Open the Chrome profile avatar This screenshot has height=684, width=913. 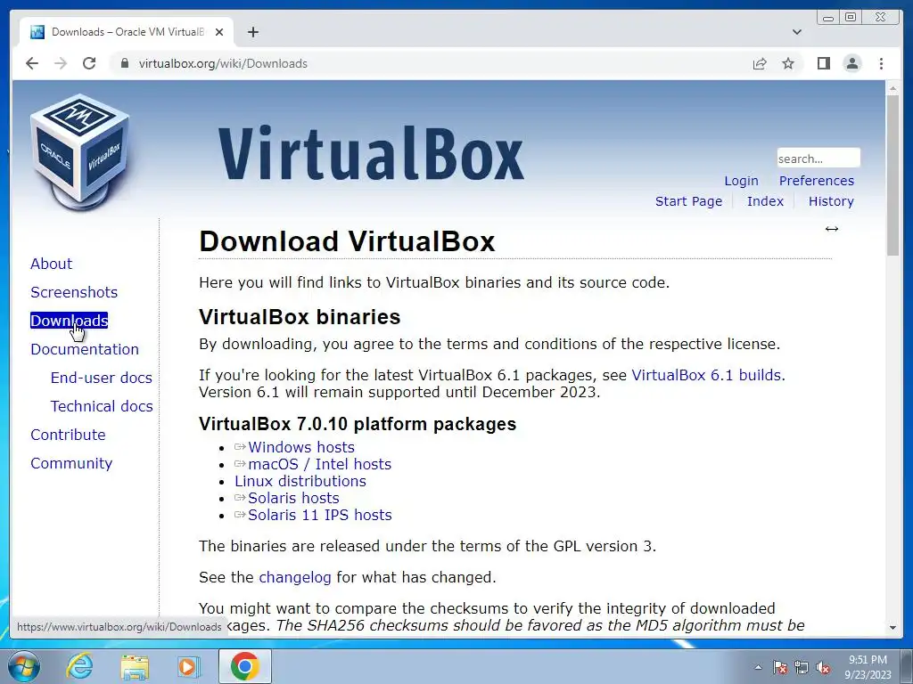coord(851,63)
